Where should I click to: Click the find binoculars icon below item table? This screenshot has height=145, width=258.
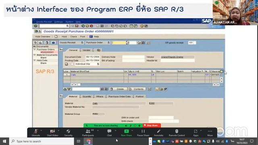coord(102,89)
